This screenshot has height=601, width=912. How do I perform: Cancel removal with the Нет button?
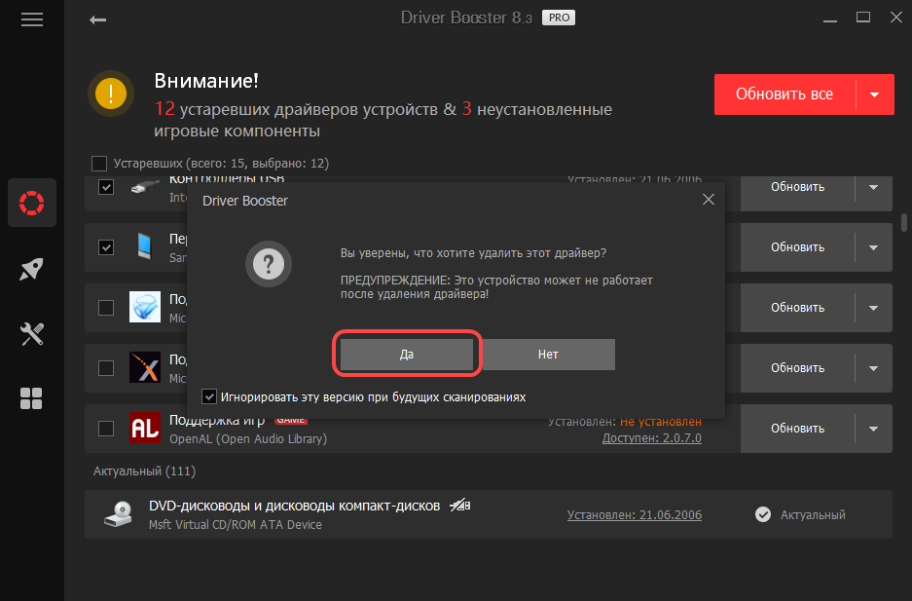pos(548,355)
